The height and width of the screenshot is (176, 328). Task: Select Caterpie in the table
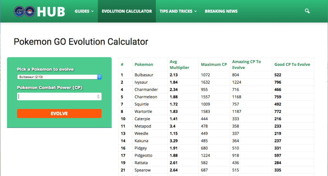click(x=142, y=119)
